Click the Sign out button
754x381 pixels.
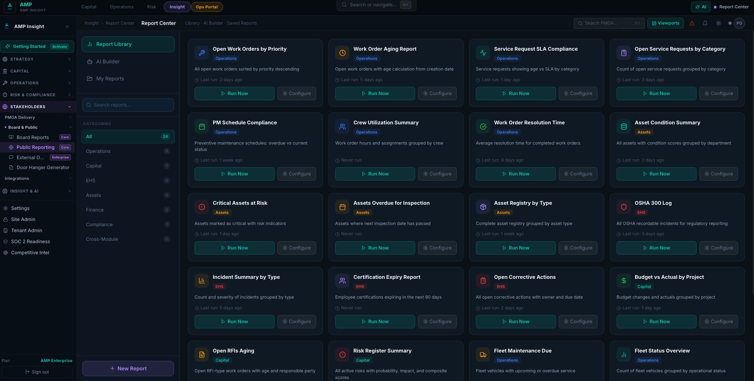[37, 372]
